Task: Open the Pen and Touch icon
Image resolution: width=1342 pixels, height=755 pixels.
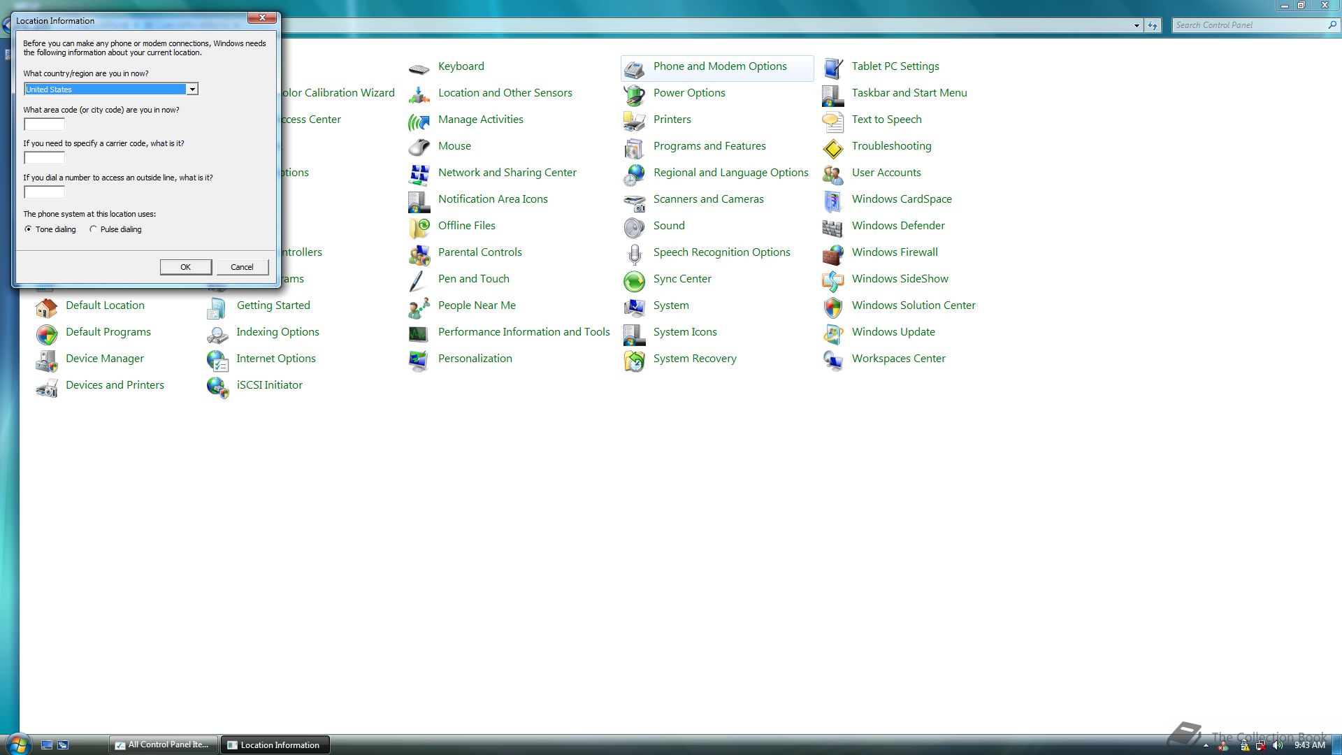Action: click(x=419, y=280)
